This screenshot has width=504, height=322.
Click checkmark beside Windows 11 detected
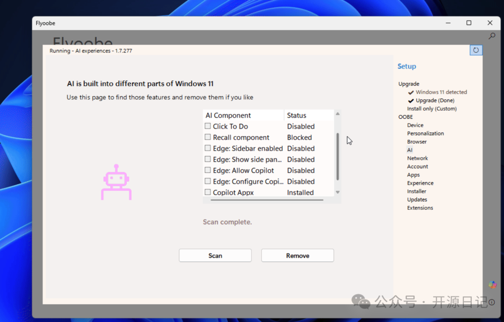coord(411,92)
